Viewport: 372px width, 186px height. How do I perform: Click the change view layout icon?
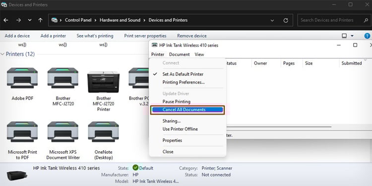(344, 36)
